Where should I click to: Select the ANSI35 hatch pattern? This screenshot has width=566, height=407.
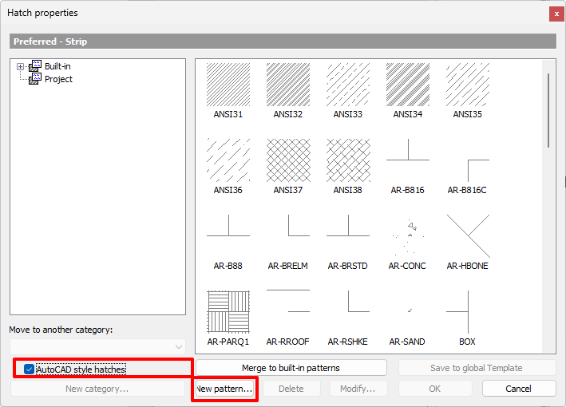(x=468, y=85)
